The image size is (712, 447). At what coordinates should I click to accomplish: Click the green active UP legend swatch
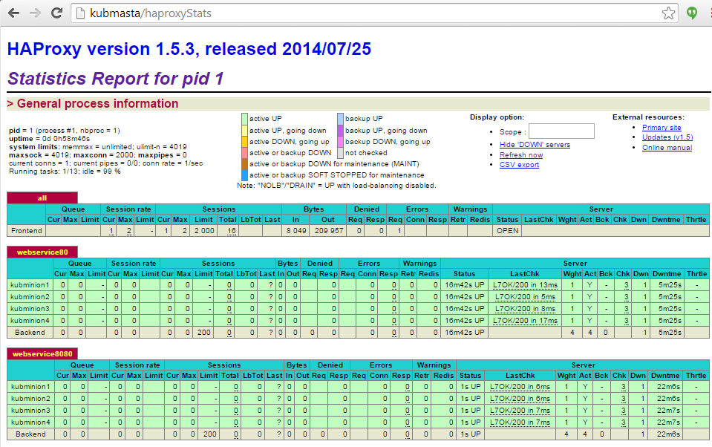(244, 119)
